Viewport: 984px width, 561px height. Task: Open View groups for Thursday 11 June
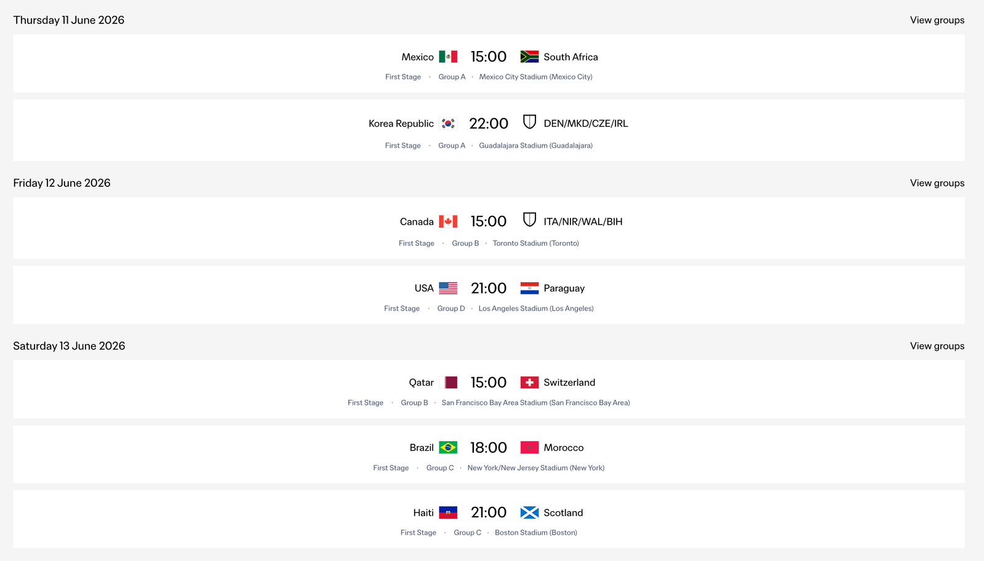tap(937, 20)
